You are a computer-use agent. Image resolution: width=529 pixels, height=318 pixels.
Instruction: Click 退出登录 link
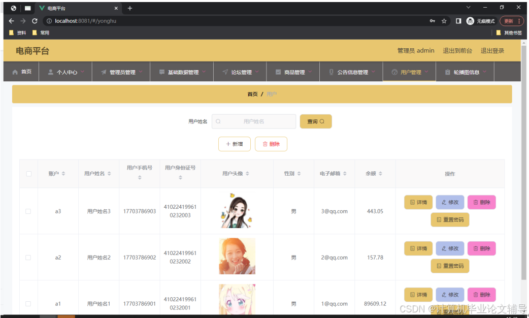coord(492,51)
